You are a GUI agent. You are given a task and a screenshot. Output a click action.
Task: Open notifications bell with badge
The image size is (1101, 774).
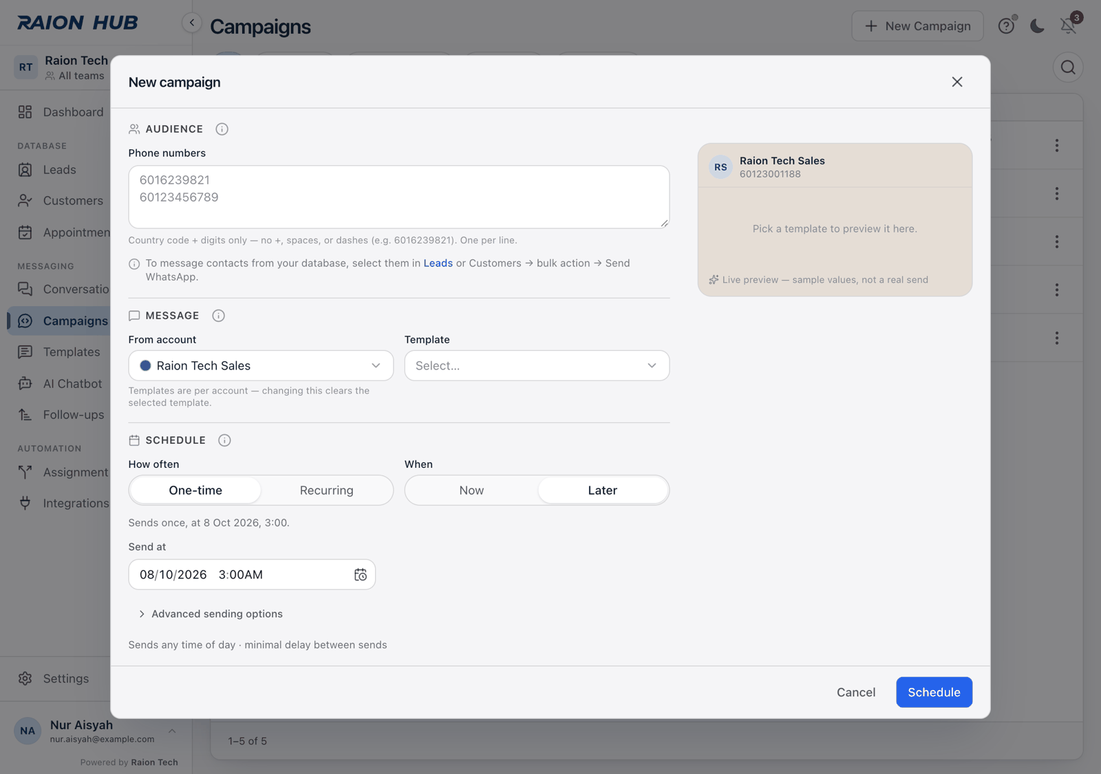coord(1069,25)
